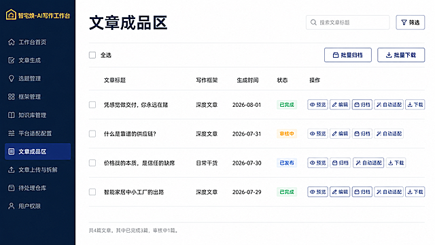Click the 写作框架 column header
Image resolution: width=435 pixels, height=245 pixels.
pyautogui.click(x=207, y=80)
